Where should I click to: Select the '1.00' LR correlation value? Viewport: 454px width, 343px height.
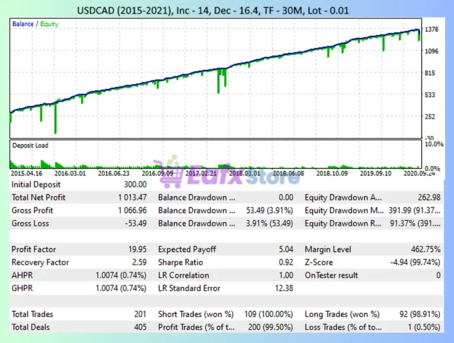pyautogui.click(x=286, y=275)
